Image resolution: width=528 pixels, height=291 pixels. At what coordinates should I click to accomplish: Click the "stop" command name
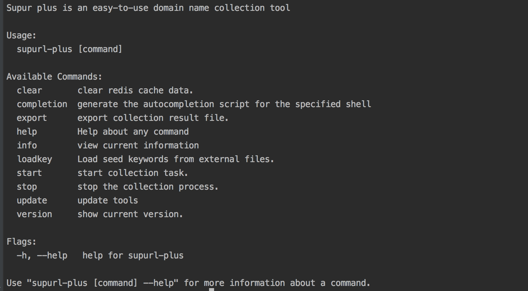[x=27, y=187]
